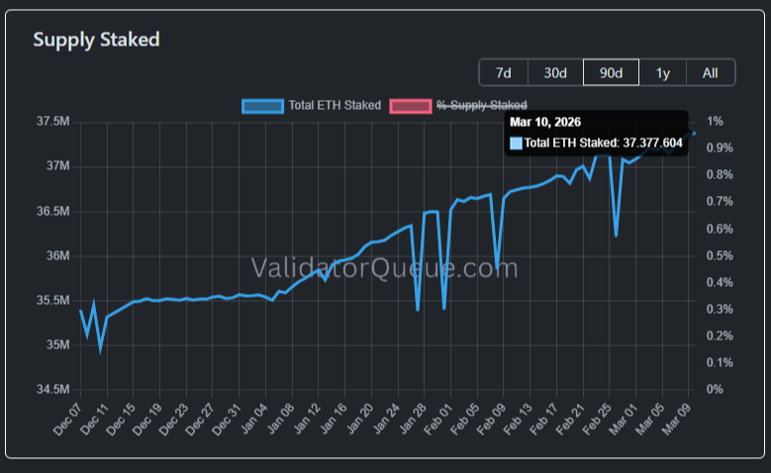Switch to the 30d range

pos(555,72)
